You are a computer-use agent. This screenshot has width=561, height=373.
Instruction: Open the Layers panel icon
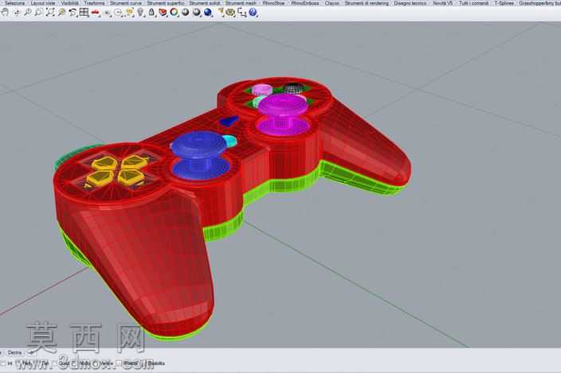tap(163, 13)
